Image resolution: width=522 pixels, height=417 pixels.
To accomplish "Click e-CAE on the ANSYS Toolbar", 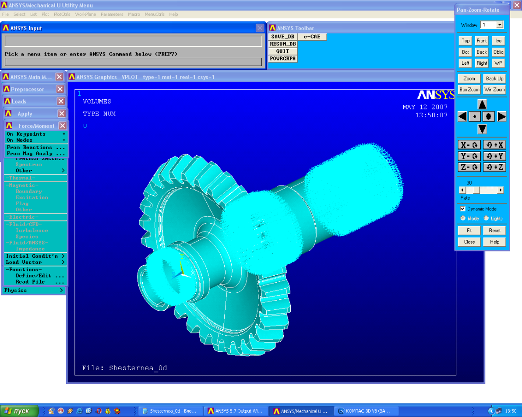I will (x=312, y=37).
